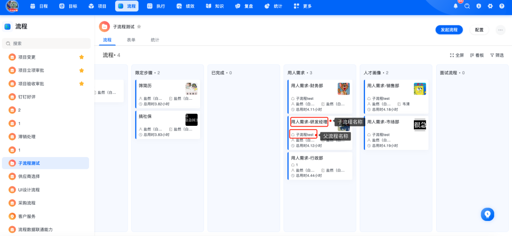
Task: Click the 限定步骤 column header
Action: point(147,73)
